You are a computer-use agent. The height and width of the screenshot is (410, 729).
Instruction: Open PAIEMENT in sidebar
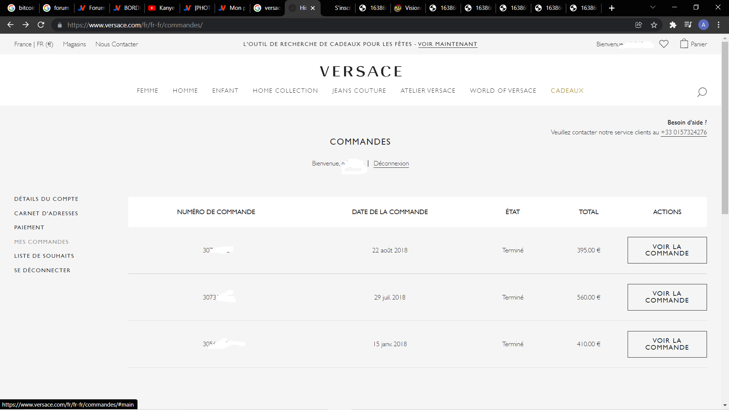tap(29, 227)
